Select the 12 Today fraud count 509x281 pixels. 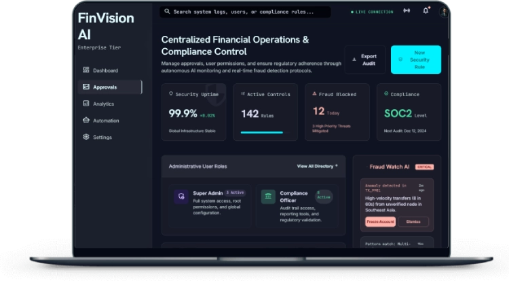click(x=326, y=112)
